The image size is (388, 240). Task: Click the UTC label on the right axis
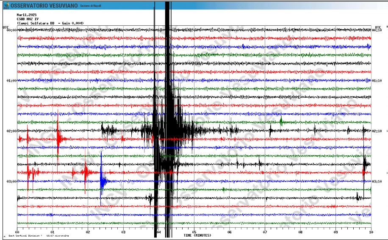pos(378,27)
